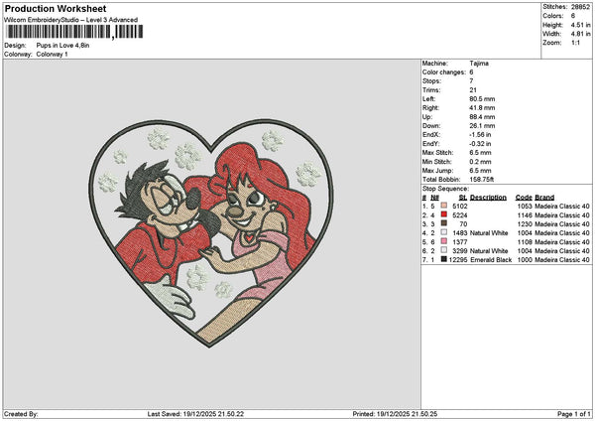This screenshot has width=595, height=421.
Task: Click the peach swatch in stop row 1
Action: (444, 206)
